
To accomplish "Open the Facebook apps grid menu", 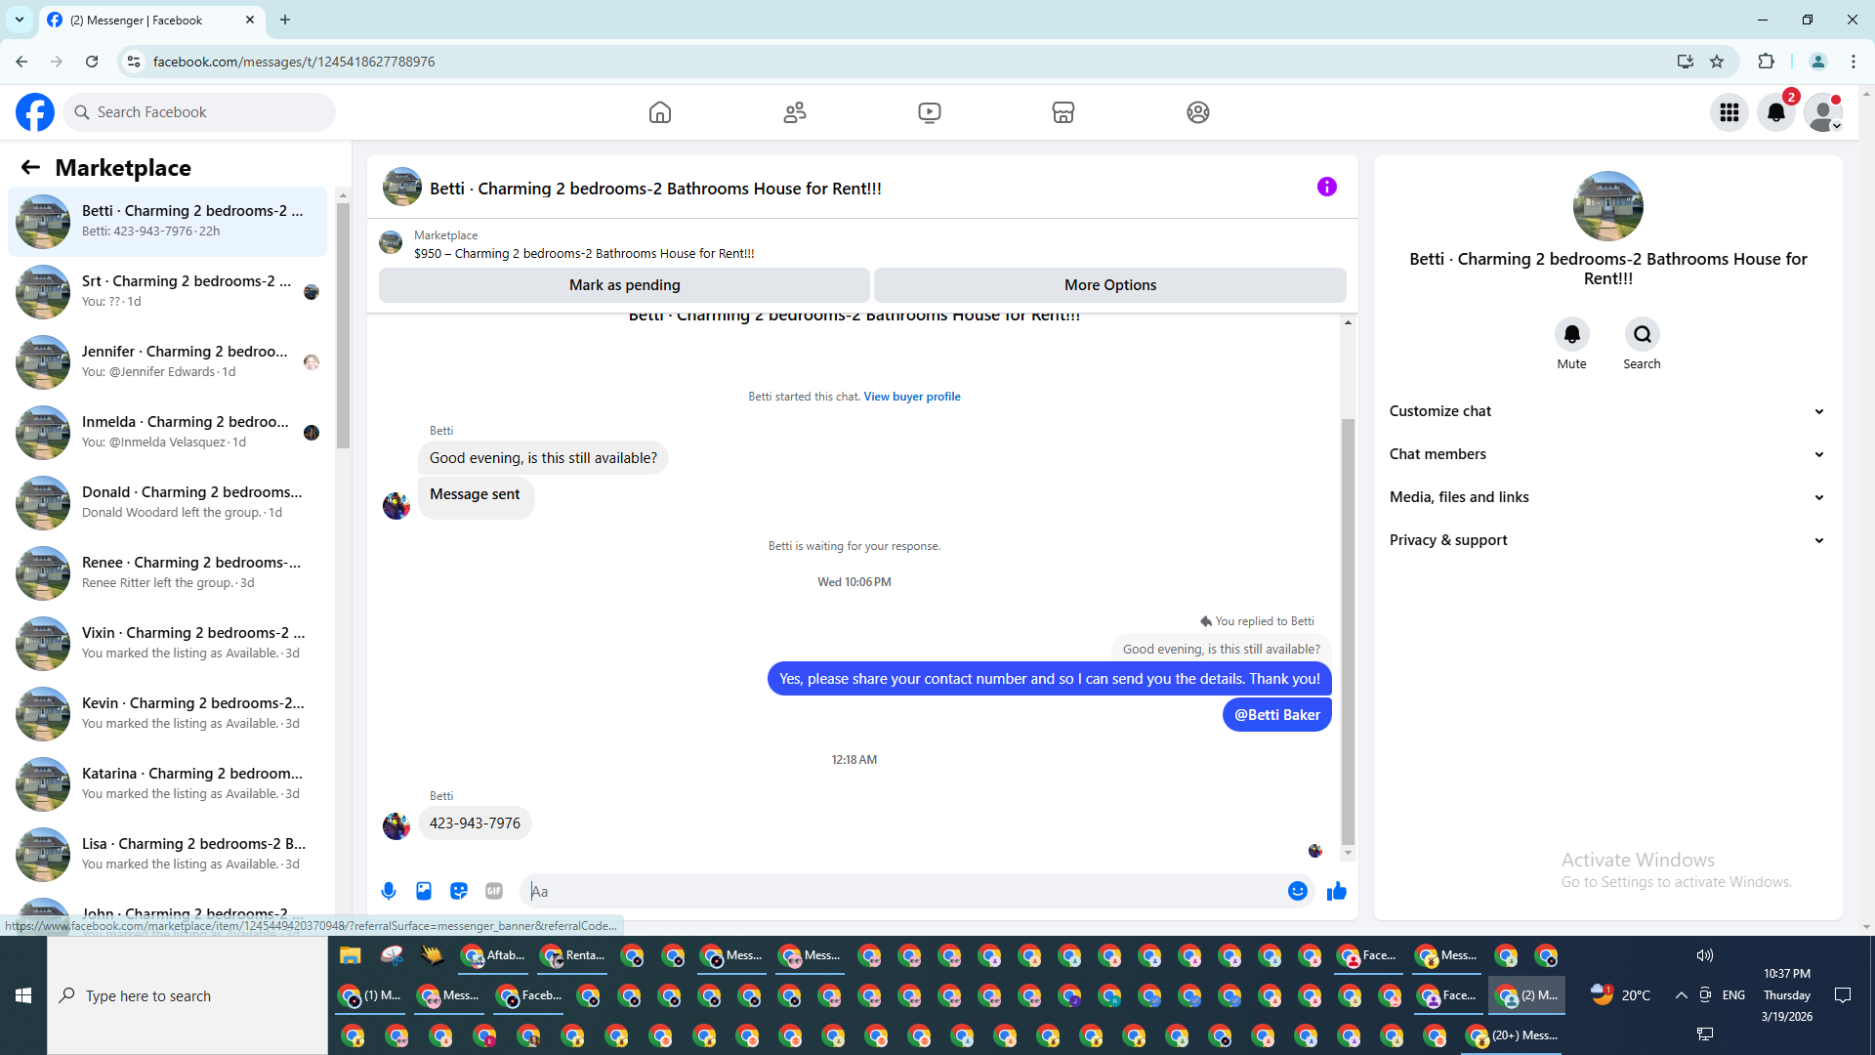I will [x=1729, y=112].
